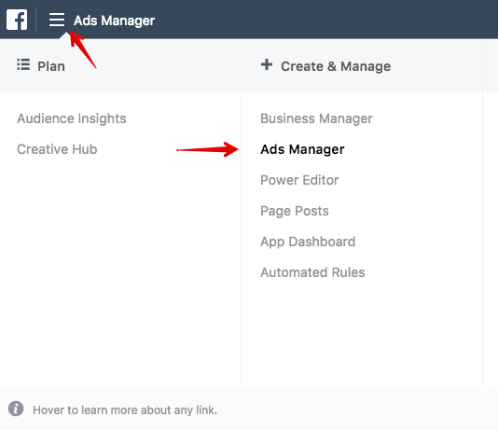The height and width of the screenshot is (430, 498).
Task: Open App Dashboard
Action: [308, 242]
